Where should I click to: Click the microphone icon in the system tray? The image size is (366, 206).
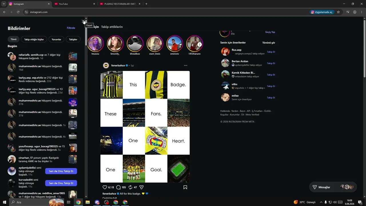pyautogui.click(x=326, y=202)
